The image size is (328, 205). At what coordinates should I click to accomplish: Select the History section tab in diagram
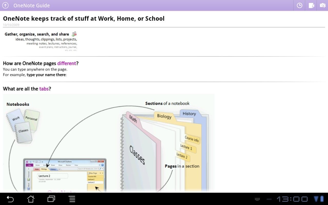point(189,114)
